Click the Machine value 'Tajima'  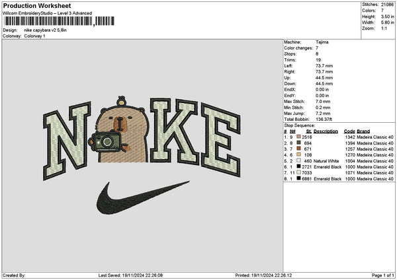[x=322, y=42]
